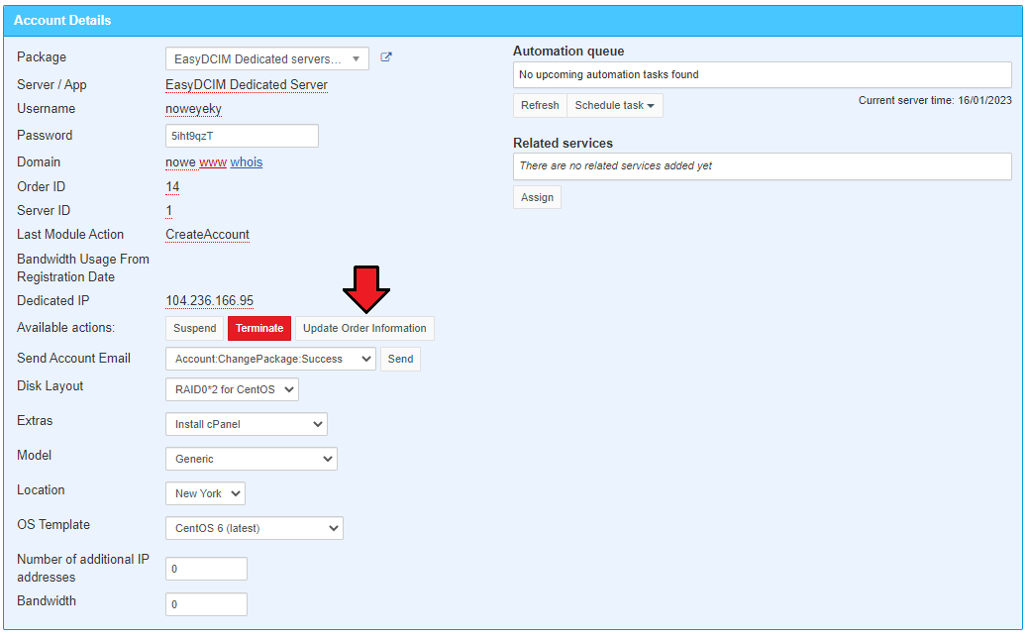This screenshot has height=640, width=1028.
Task: Open the Package dropdown
Action: point(266,59)
